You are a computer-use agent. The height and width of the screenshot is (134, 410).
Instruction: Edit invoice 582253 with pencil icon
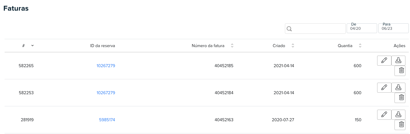pos(384,88)
